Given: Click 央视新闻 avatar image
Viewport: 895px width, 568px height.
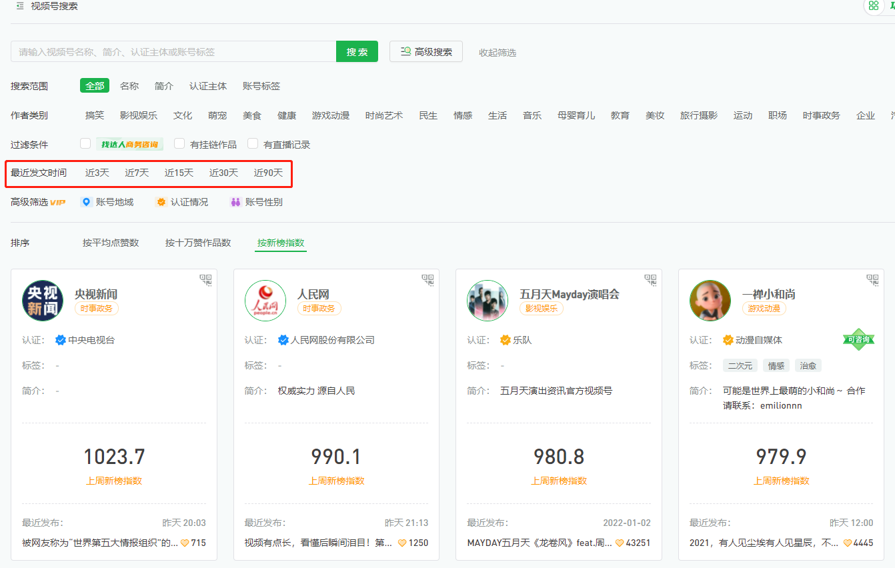Looking at the screenshot, I should point(43,301).
